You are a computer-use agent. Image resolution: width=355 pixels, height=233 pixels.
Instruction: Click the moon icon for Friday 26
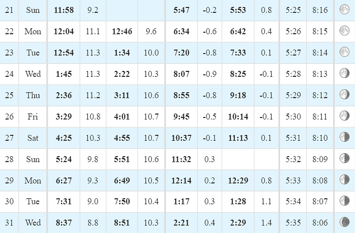click(x=345, y=116)
